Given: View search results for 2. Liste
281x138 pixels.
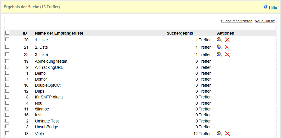Looking at the screenshot, I should click(219, 47).
